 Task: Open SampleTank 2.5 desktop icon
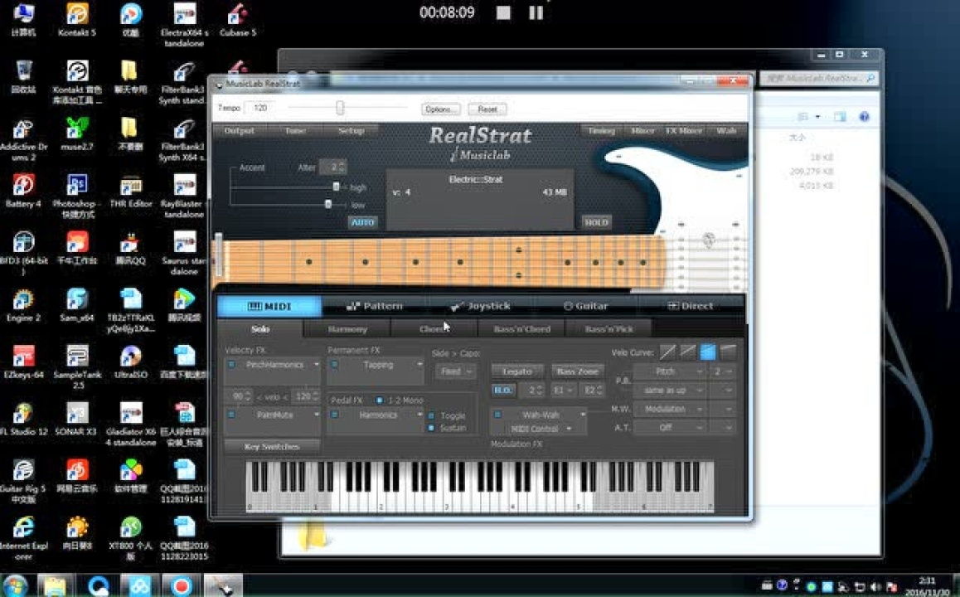pyautogui.click(x=77, y=367)
